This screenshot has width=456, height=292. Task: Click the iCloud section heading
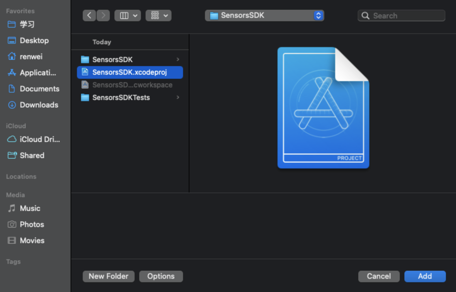point(16,126)
